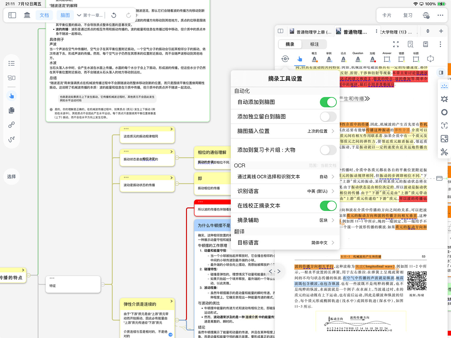Select the 错题 rectangle excerpt tool
This screenshot has height=338, width=451.
click(x=402, y=57)
